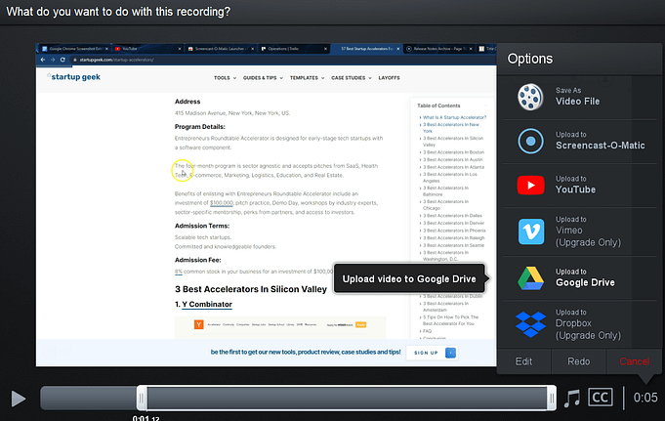Viewport: 665px width, 421px height.
Task: Click browser back arrow in preview
Action: 42,60
